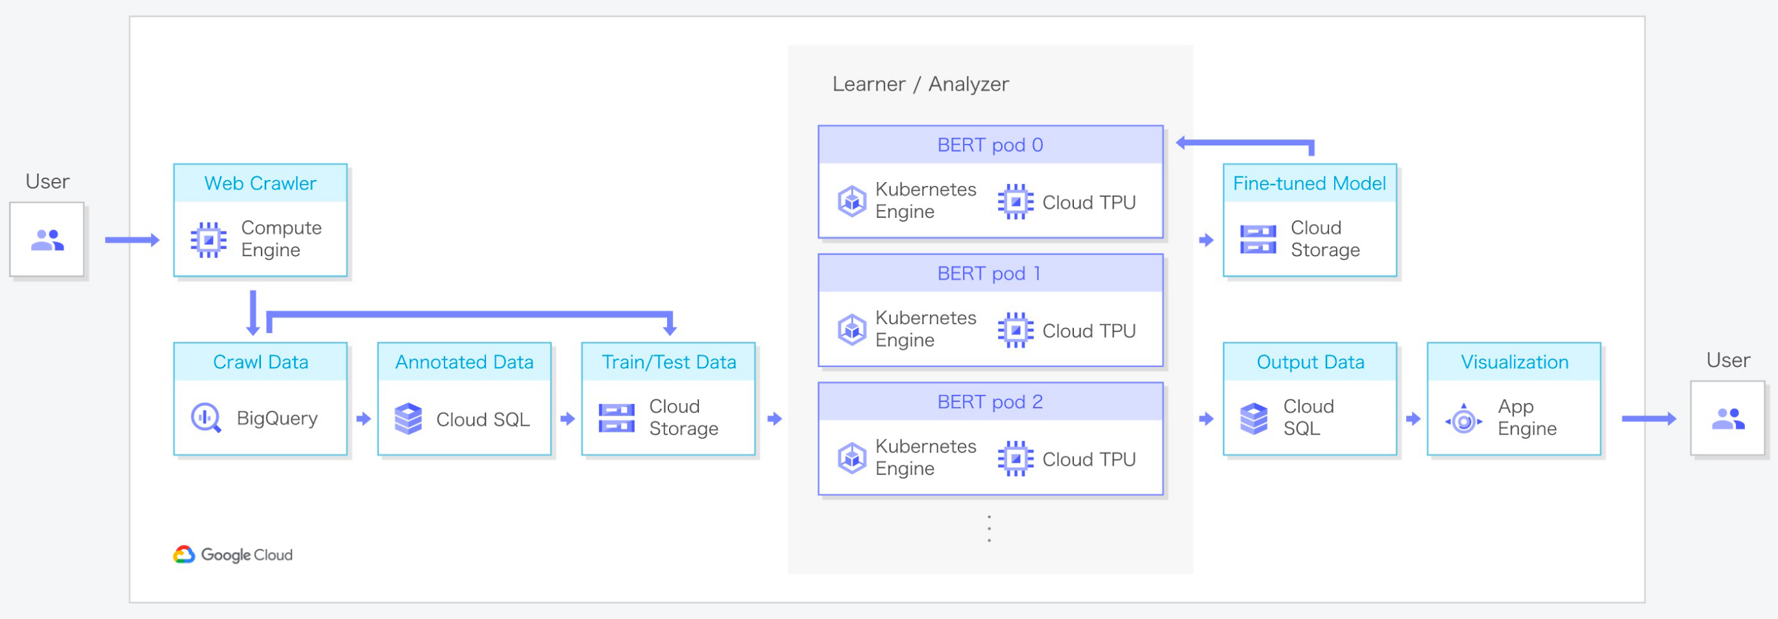Screen dimensions: 1778x619
Task: Click Cloud Storage label under Fine-tuned Model
Action: [x=1325, y=239]
